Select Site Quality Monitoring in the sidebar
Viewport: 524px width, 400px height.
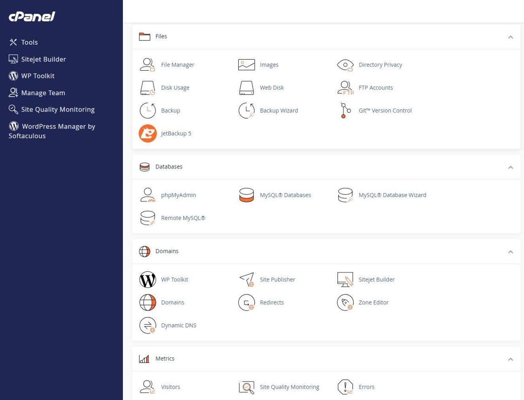click(x=52, y=109)
